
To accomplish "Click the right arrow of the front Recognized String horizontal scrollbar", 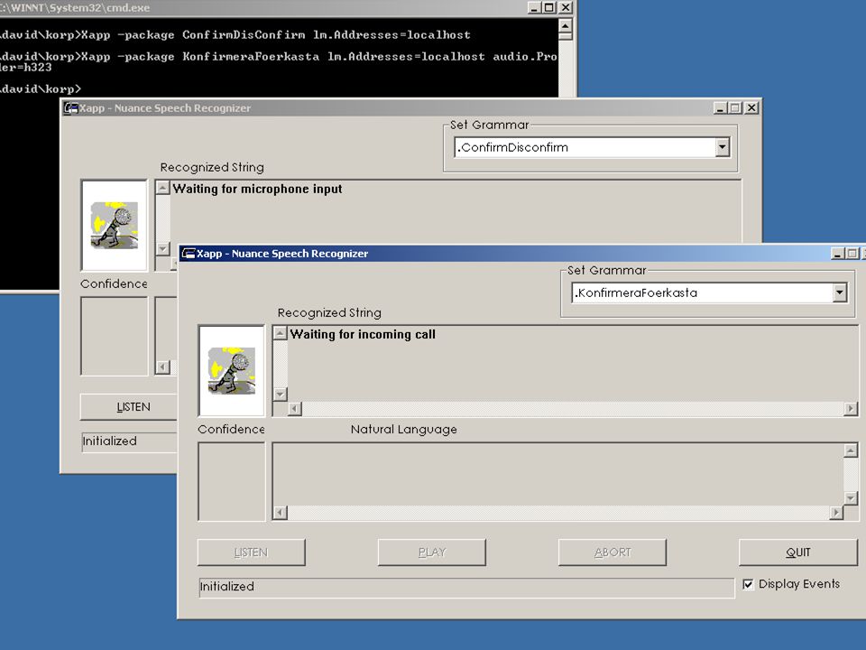I will pos(851,408).
